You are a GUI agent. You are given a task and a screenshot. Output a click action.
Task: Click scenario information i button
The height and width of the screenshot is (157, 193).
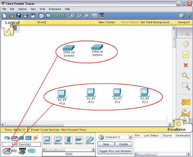[101, 137]
